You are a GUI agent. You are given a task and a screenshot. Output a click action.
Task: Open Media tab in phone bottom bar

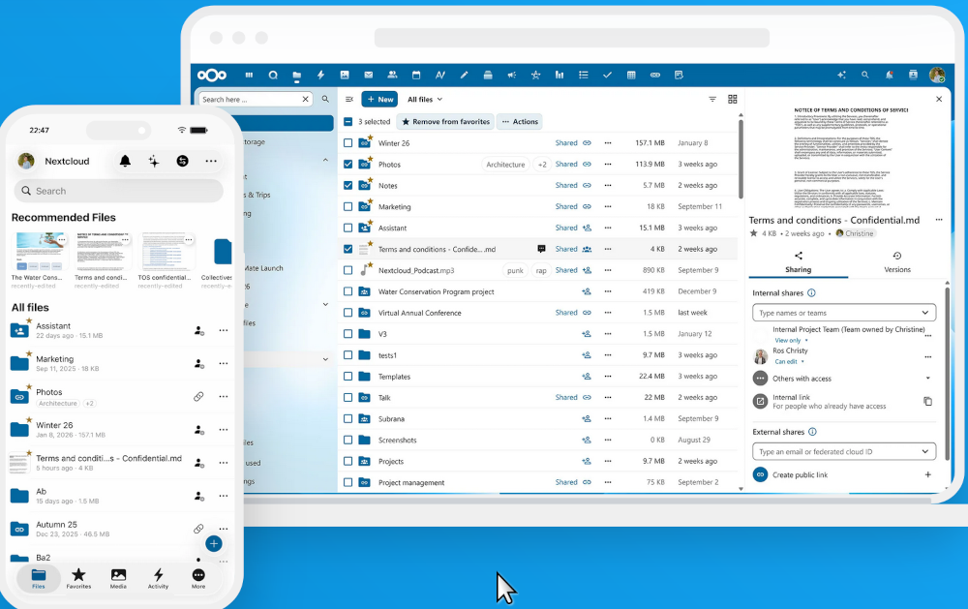118,579
